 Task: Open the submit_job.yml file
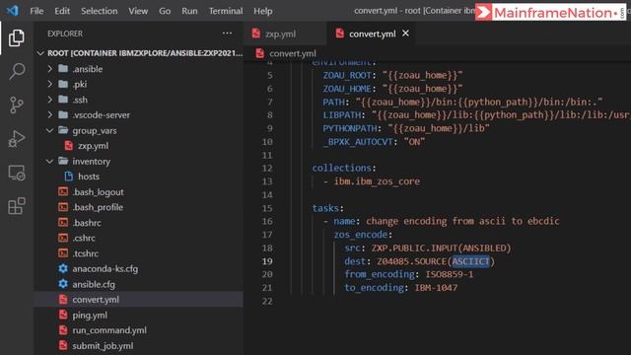138,346
